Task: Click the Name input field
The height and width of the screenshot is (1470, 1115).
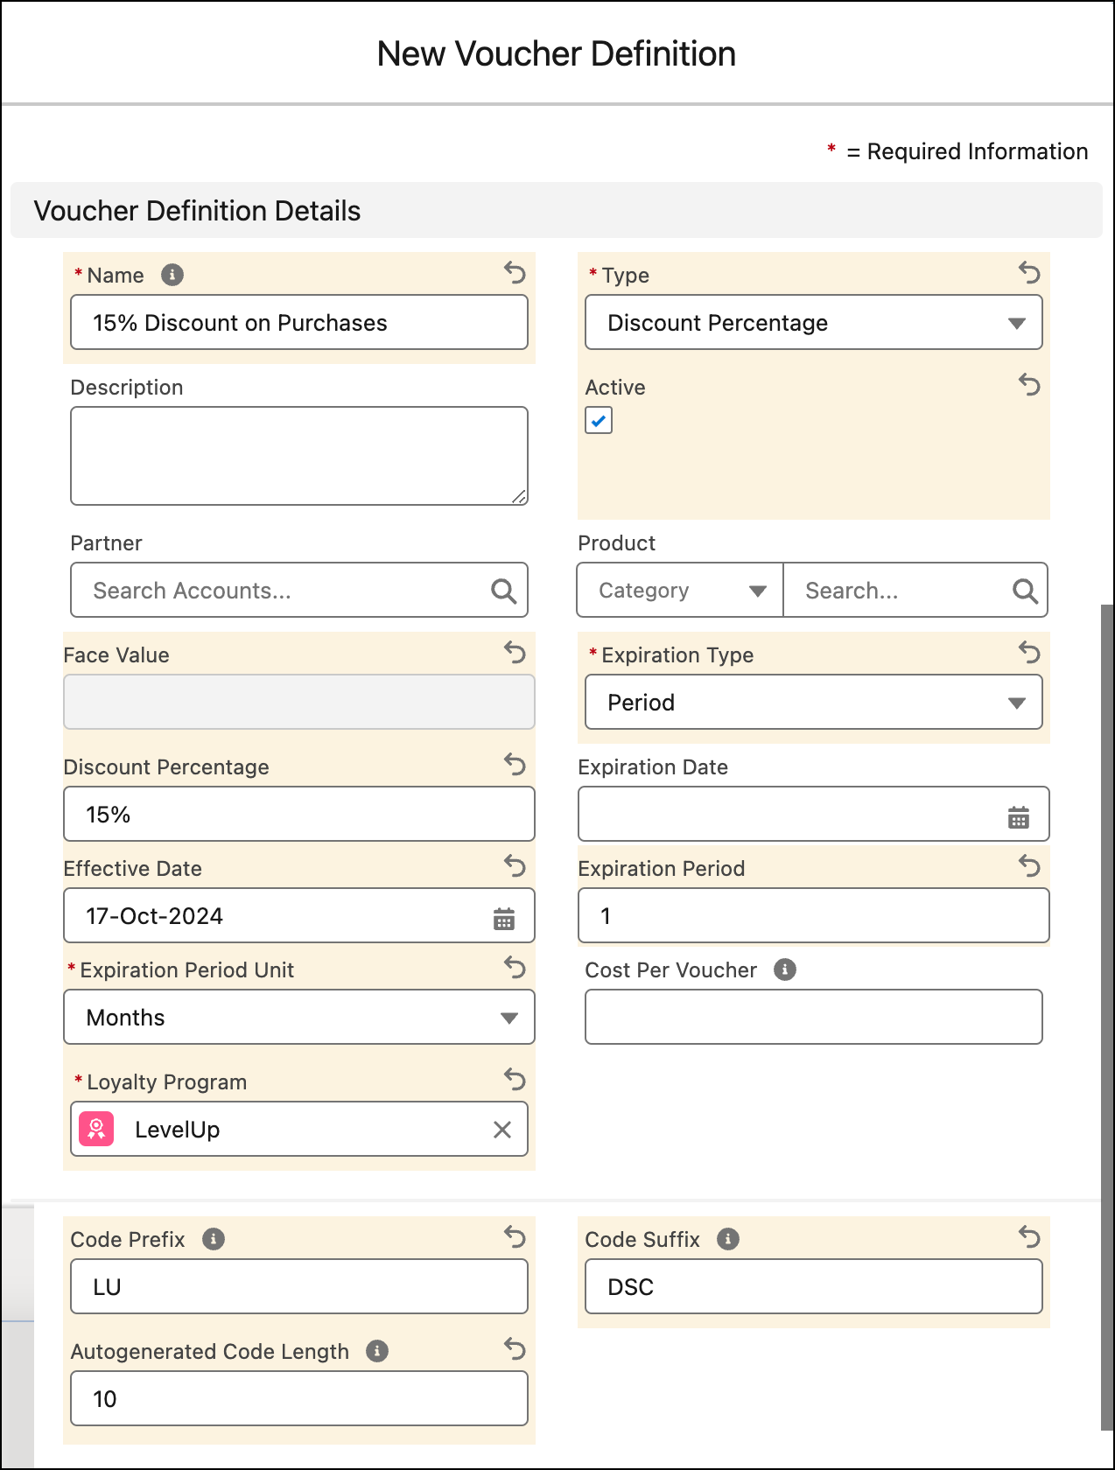Action: (299, 322)
